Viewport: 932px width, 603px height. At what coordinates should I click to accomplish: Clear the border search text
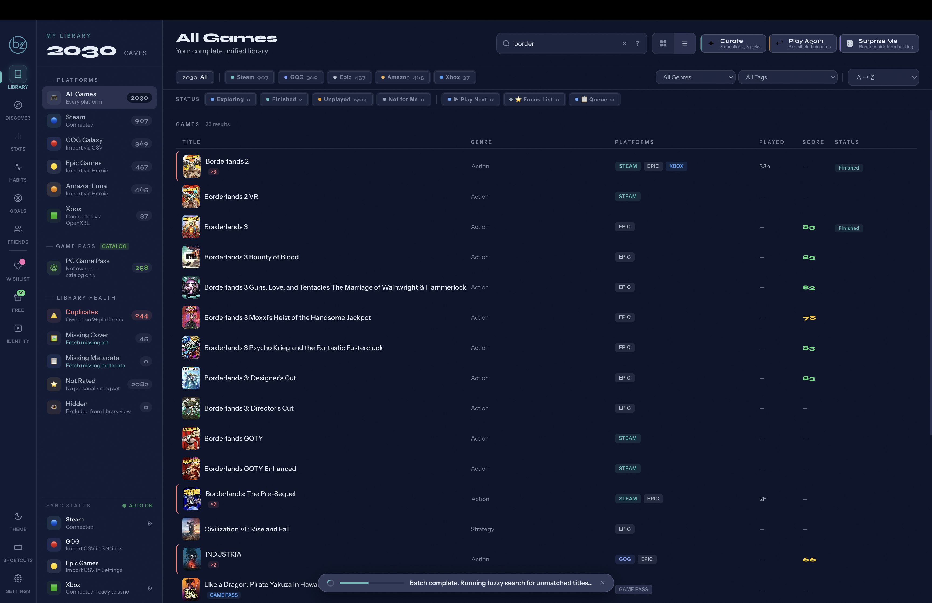625,43
